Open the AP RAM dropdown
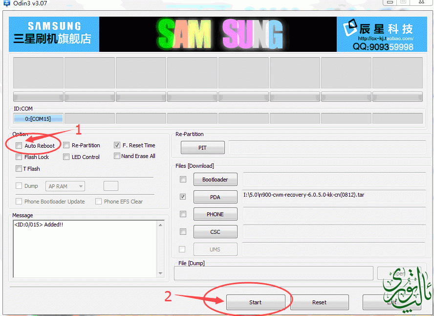This screenshot has width=434, height=316. [65, 186]
